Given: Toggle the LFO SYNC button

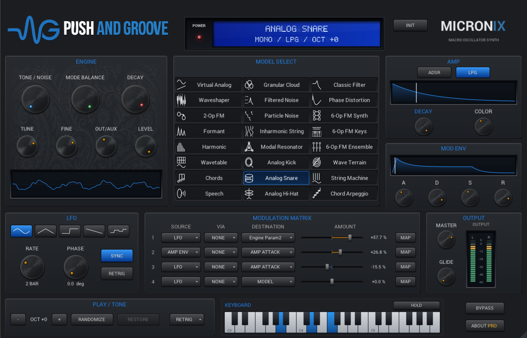Looking at the screenshot, I should [117, 256].
